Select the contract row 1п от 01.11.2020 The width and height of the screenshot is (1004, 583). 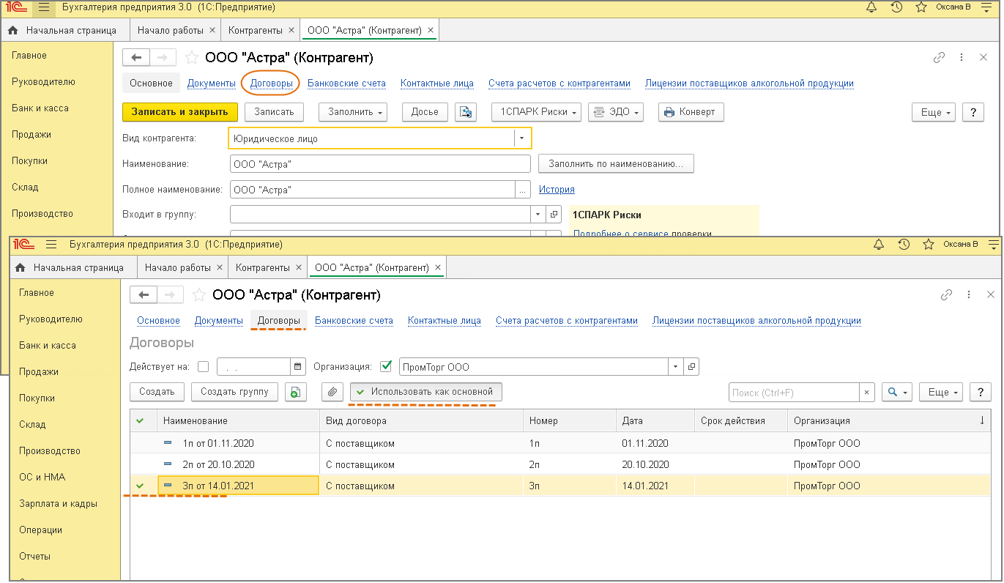pyautogui.click(x=218, y=443)
